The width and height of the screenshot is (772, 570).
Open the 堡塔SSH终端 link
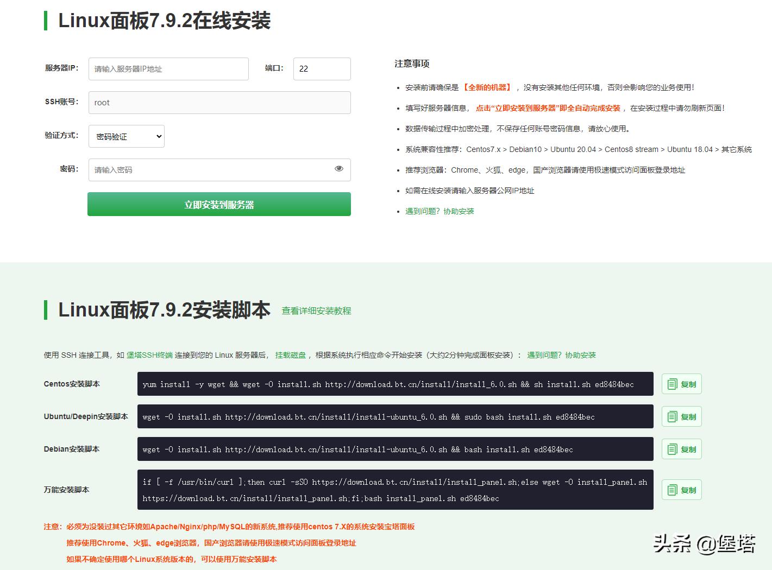148,354
